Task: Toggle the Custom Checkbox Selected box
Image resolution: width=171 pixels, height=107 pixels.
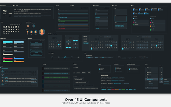Action: [129, 70]
